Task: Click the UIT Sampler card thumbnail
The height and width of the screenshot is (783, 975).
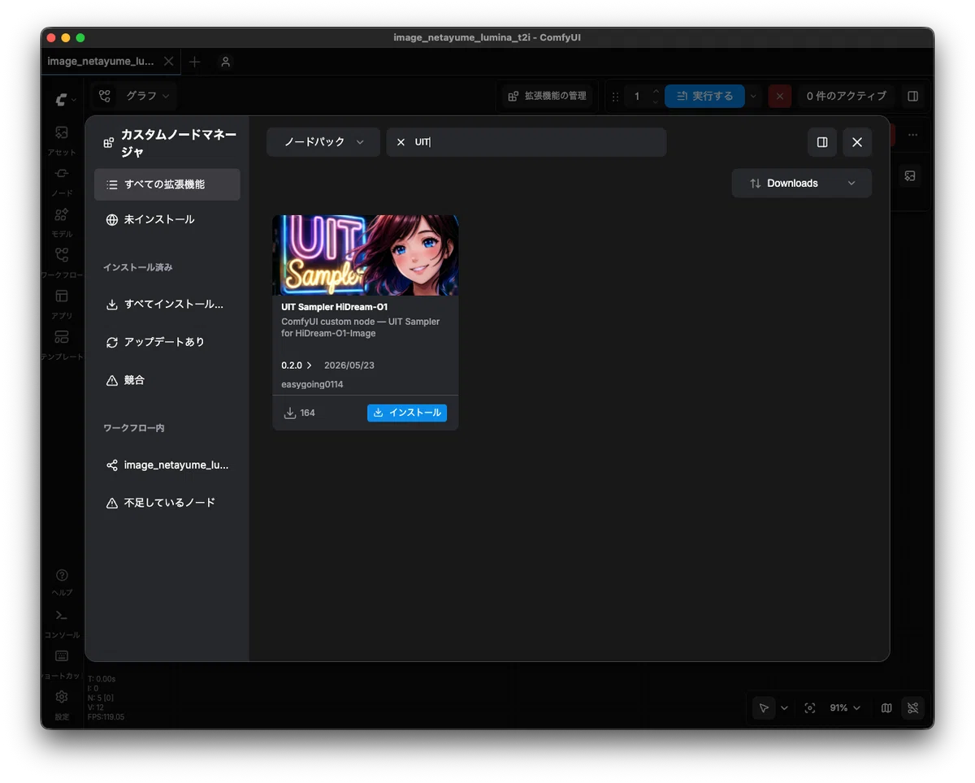Action: coord(366,255)
